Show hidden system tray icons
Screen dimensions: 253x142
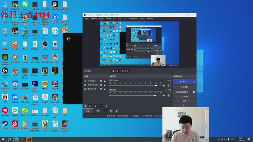(219, 139)
